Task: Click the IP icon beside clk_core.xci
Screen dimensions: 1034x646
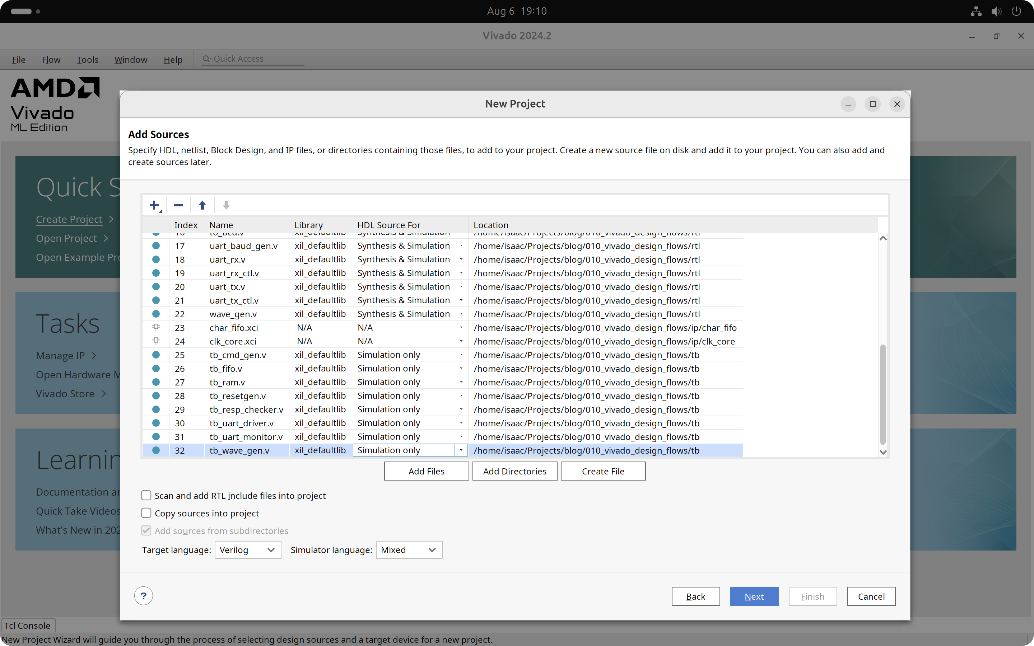Action: (156, 341)
